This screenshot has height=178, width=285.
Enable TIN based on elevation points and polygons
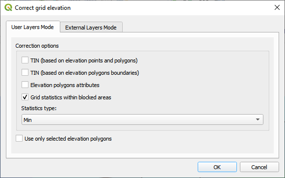click(25, 60)
